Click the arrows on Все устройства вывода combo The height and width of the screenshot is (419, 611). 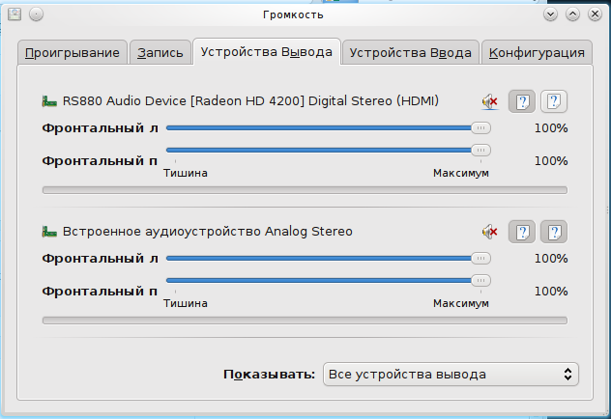tap(567, 375)
